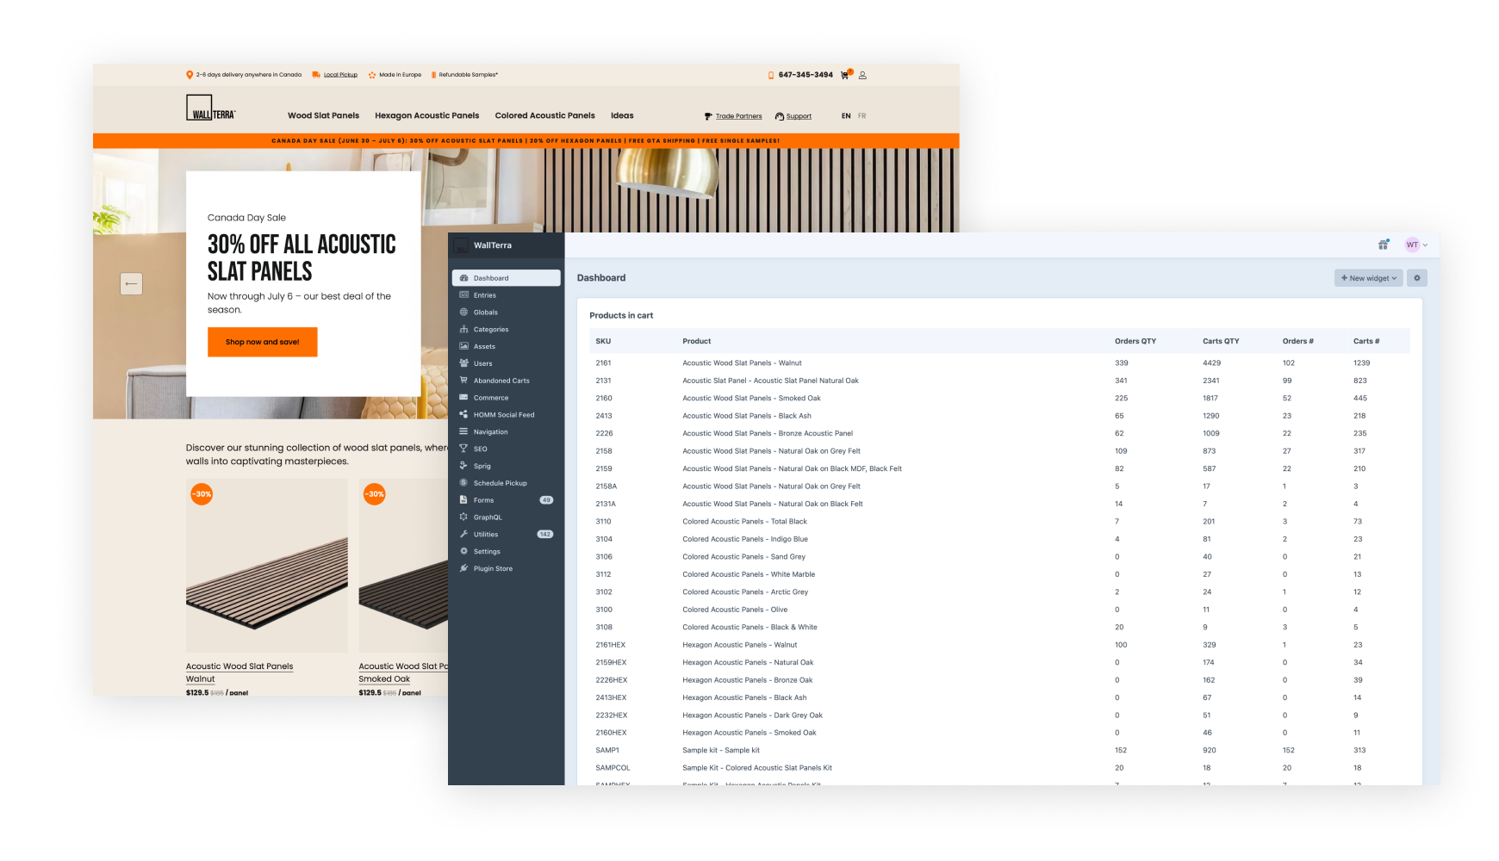
Task: Open the shopping cart icon on storefront
Action: 845,75
